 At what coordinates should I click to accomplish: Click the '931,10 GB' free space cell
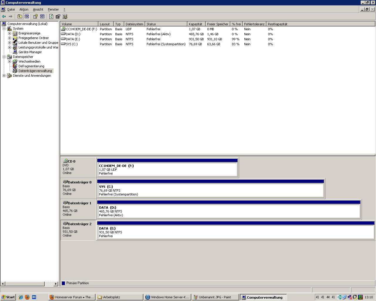coord(214,39)
